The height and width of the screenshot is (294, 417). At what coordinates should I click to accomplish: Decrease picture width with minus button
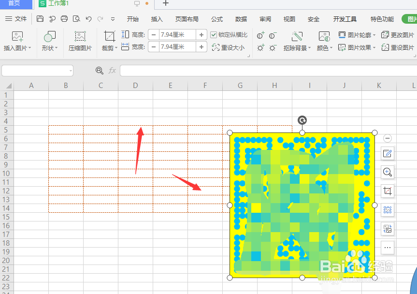pyautogui.click(x=154, y=47)
